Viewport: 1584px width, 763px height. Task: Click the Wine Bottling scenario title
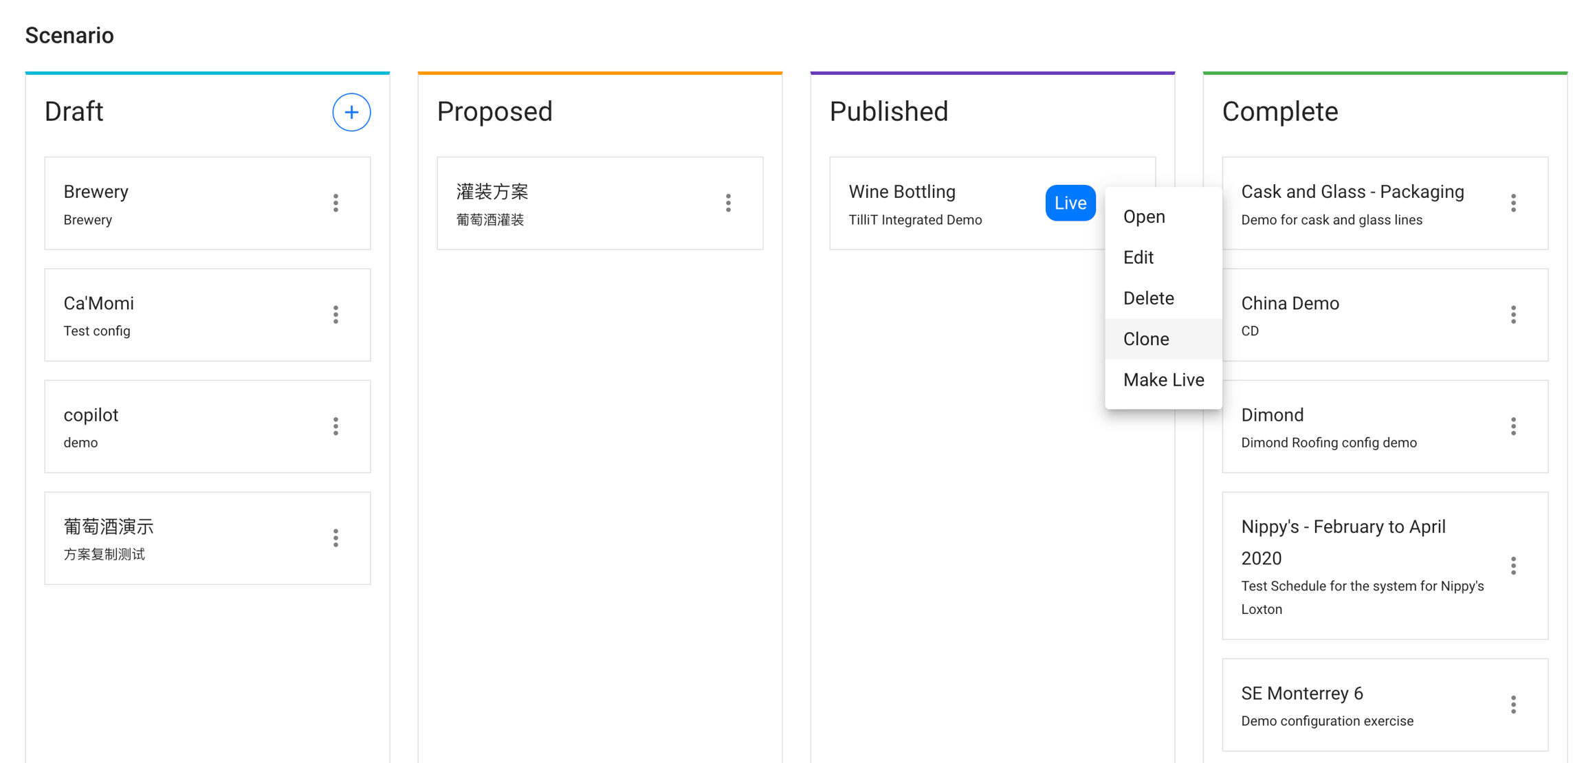[x=901, y=192]
